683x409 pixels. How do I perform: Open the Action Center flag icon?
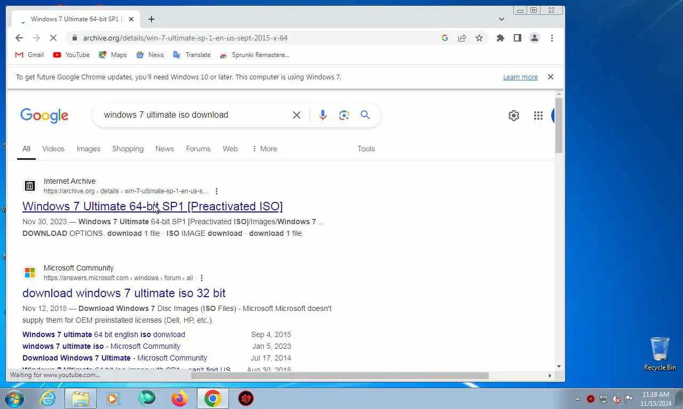(629, 399)
